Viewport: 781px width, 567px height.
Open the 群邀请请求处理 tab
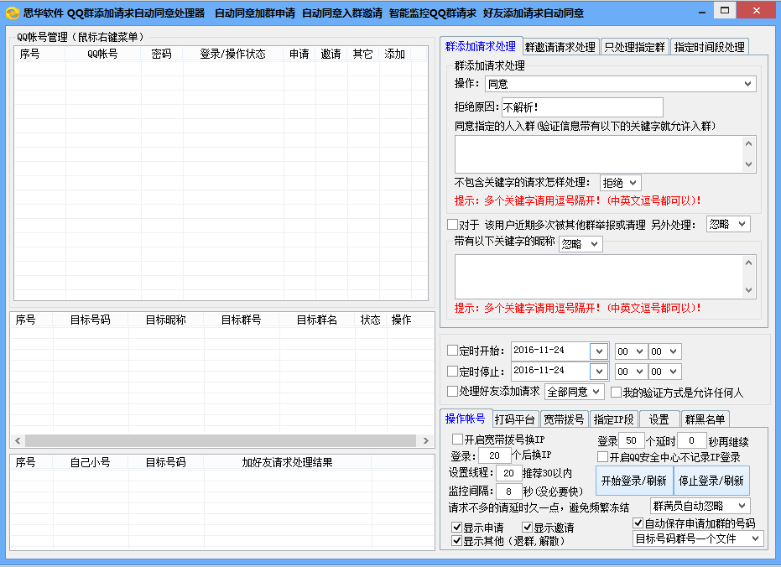560,47
